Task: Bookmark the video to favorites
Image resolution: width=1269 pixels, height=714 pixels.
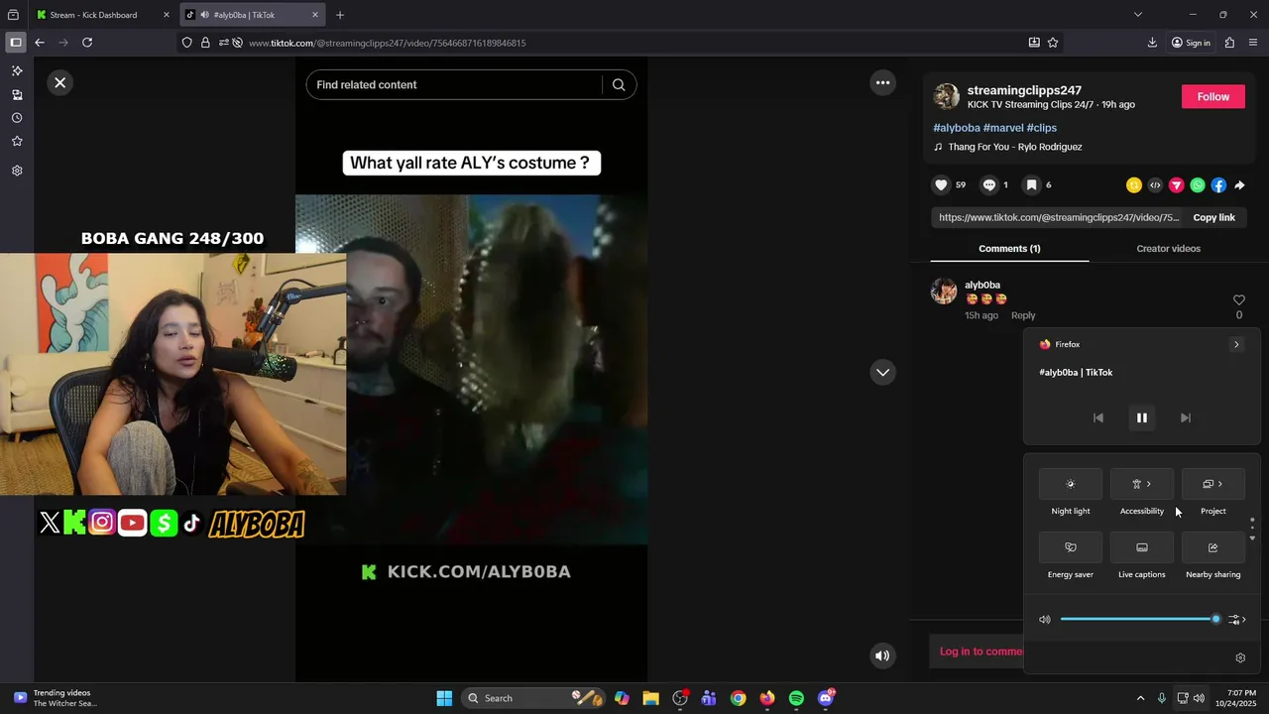Action: pyautogui.click(x=1032, y=185)
